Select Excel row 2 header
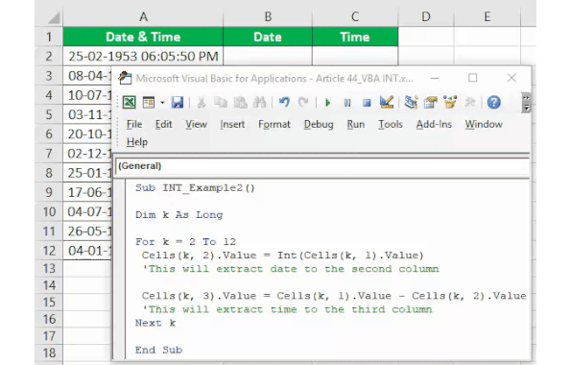 point(49,57)
